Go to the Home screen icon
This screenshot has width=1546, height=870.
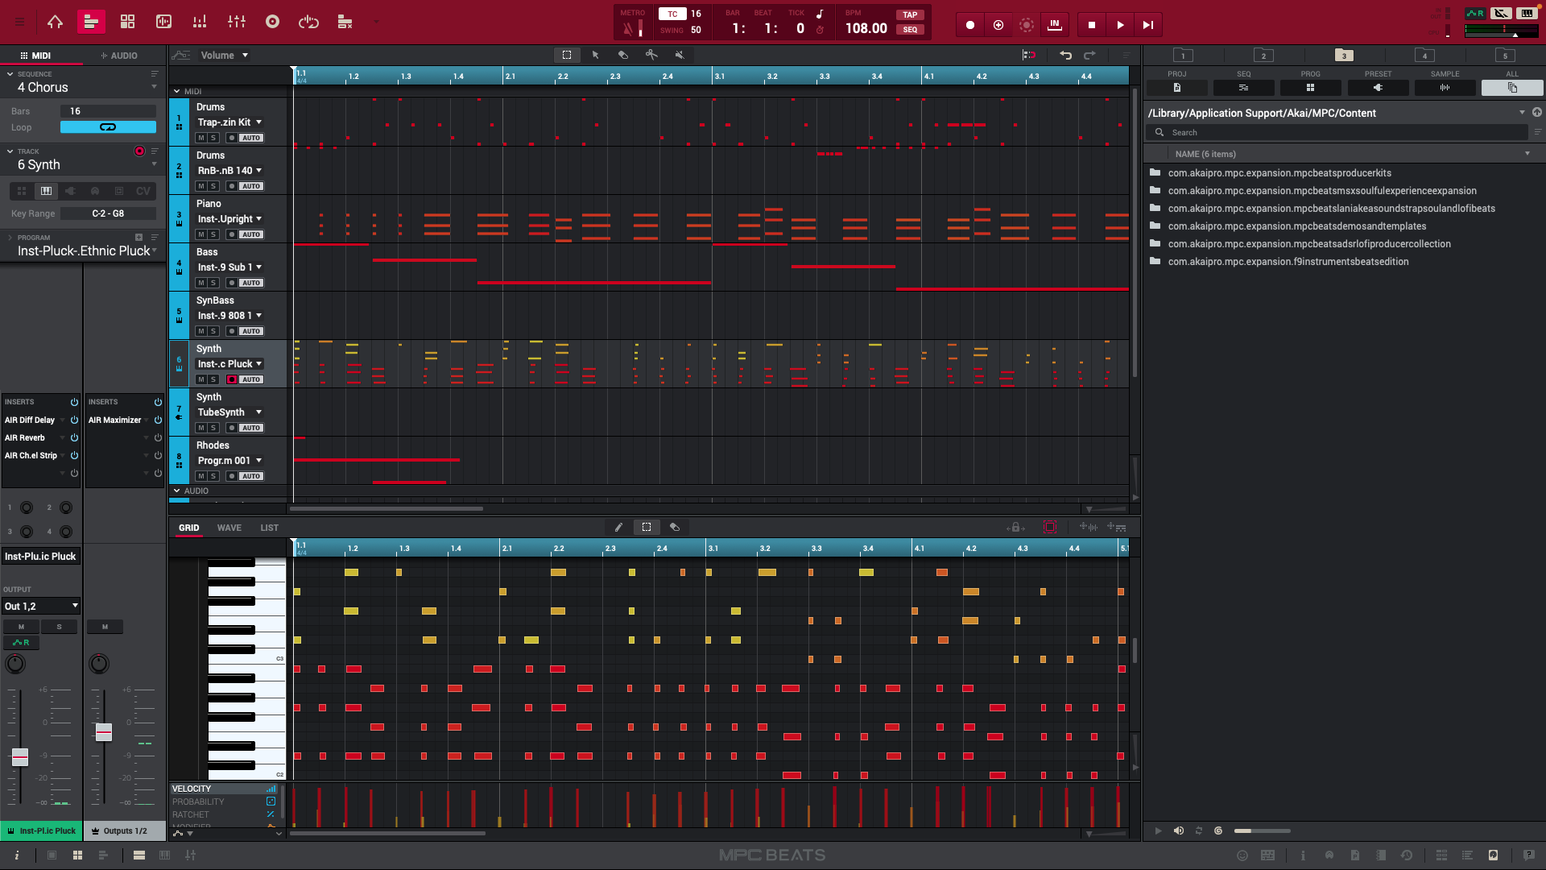(55, 22)
